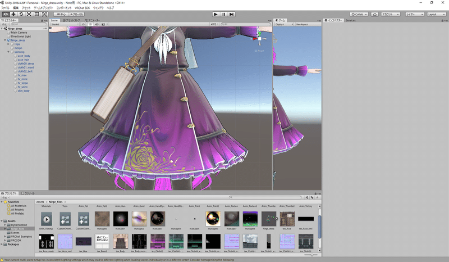Lock the Project panel

[315, 193]
